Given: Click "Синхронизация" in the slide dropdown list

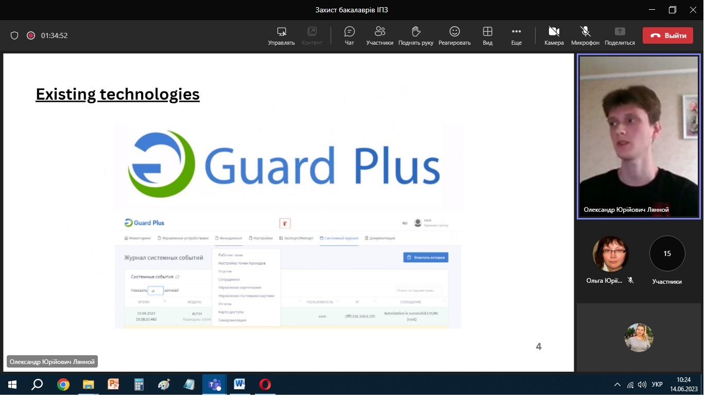Looking at the screenshot, I should click(x=232, y=320).
